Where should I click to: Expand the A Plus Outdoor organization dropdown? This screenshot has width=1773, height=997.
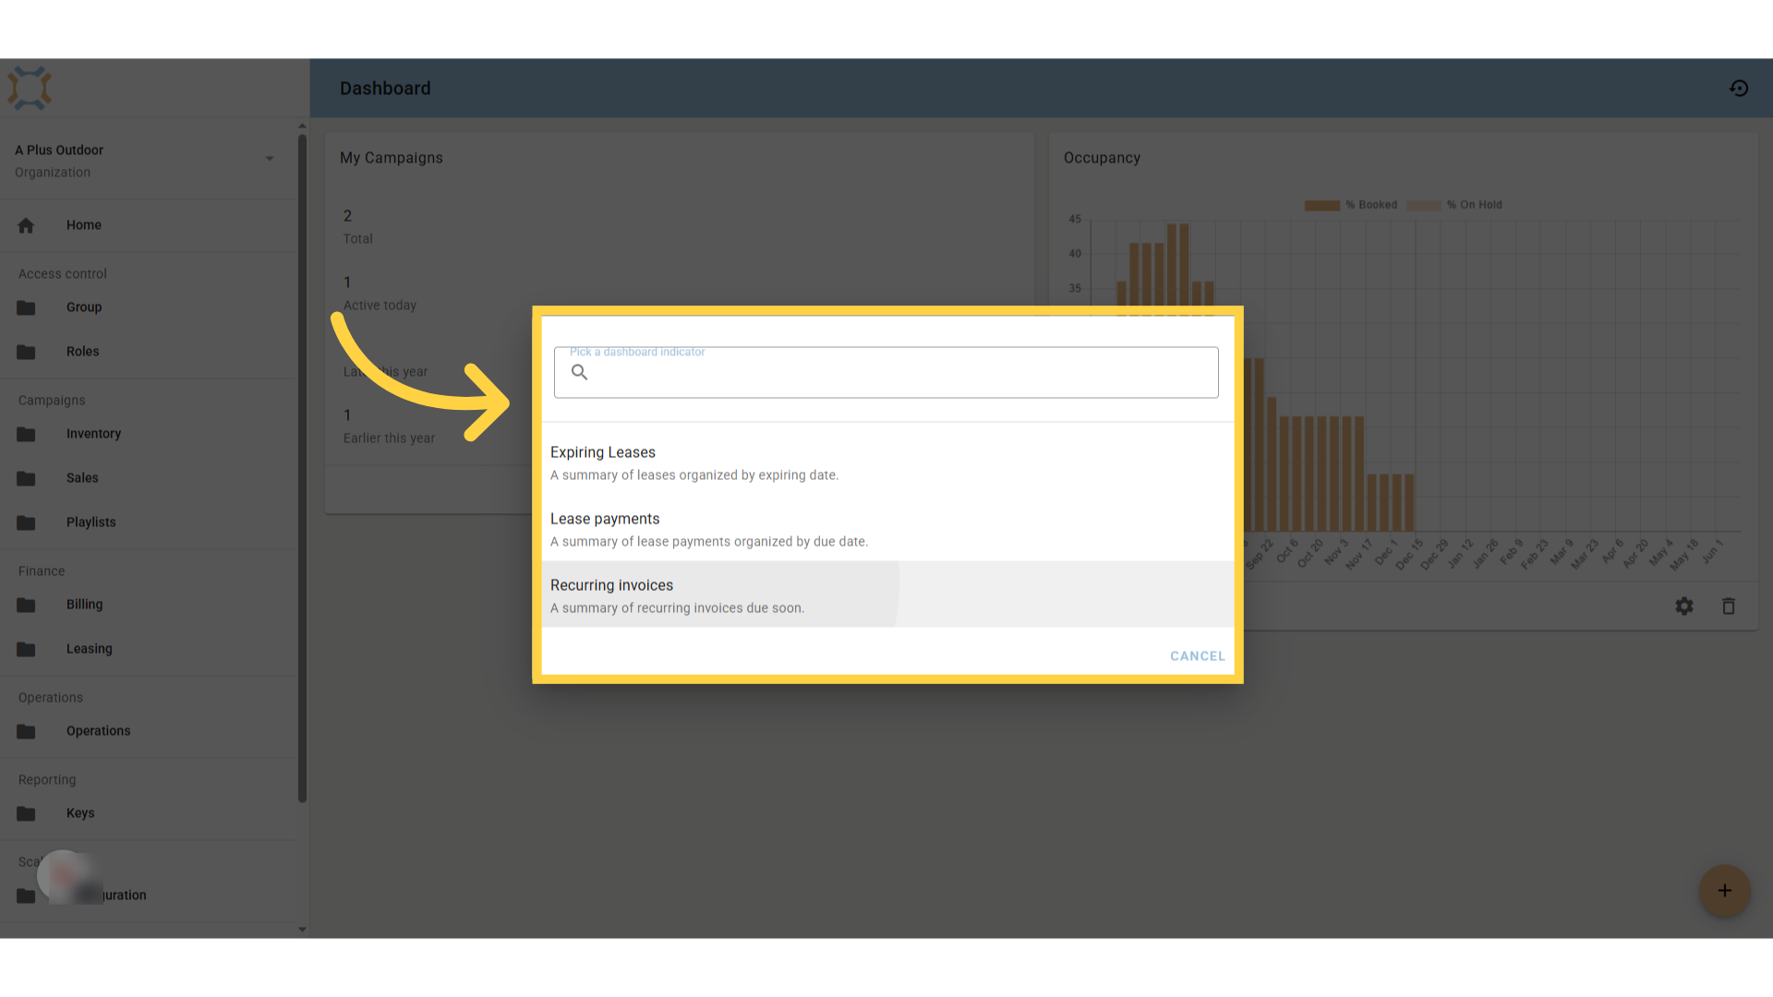270,159
